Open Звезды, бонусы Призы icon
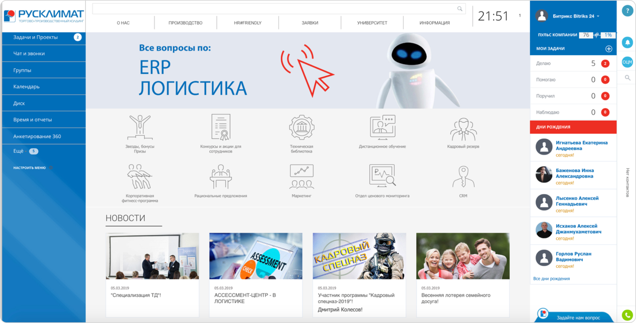This screenshot has height=323, width=636. [x=140, y=128]
